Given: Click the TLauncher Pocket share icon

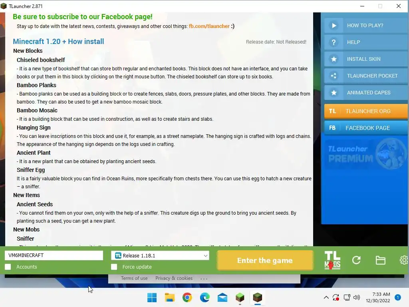Looking at the screenshot, I should tap(334, 76).
